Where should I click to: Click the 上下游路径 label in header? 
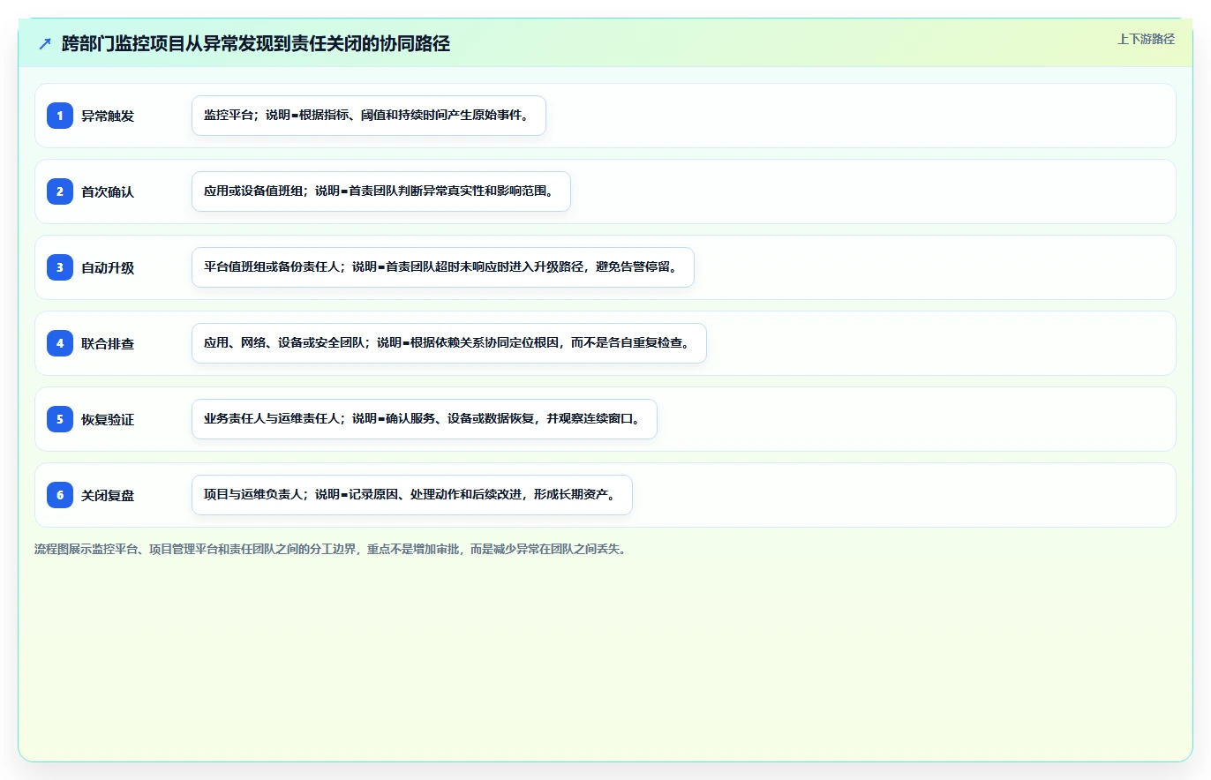point(1146,39)
